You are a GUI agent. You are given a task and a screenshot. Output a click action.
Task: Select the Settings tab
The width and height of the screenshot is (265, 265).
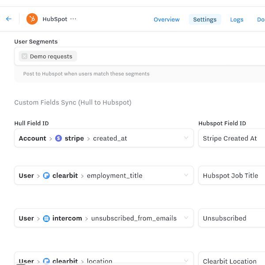point(204,19)
